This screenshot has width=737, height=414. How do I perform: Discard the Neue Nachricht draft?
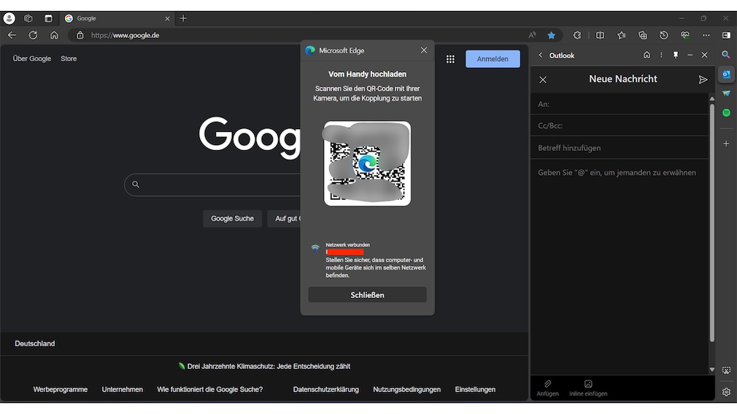[543, 79]
